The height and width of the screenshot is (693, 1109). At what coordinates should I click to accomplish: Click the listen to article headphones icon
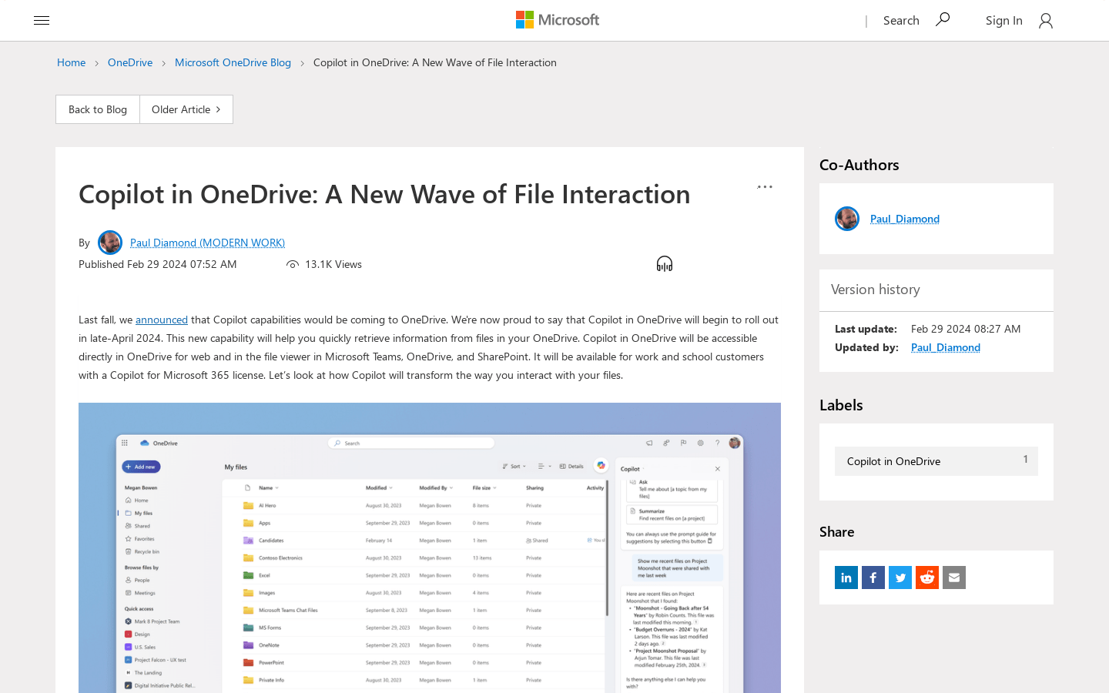[x=664, y=264]
